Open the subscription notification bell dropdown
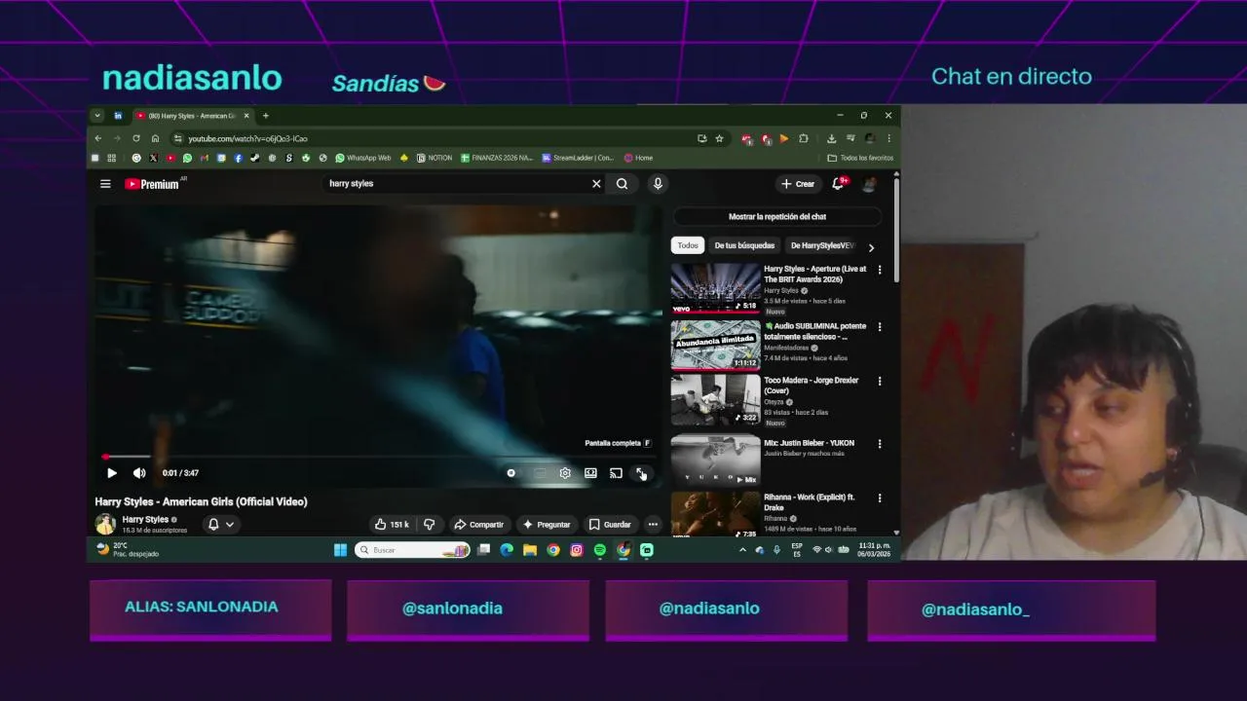 (221, 525)
